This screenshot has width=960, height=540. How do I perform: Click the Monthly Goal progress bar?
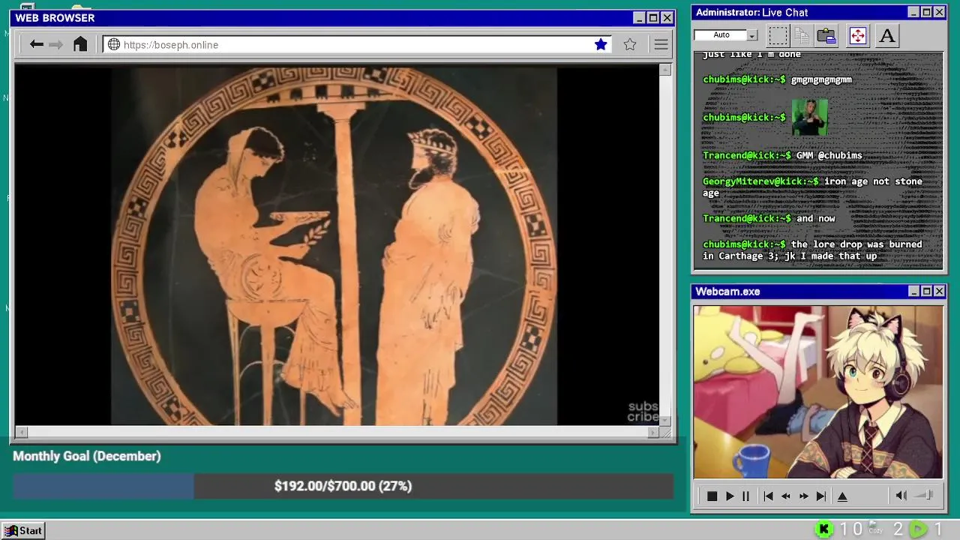pyautogui.click(x=343, y=486)
